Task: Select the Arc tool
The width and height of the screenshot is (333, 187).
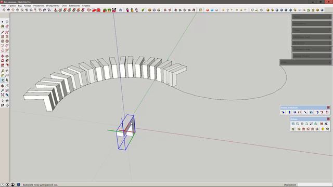Action: pyautogui.click(x=3, y=46)
